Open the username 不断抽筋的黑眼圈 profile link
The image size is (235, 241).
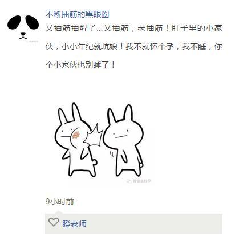pyautogui.click(x=77, y=14)
